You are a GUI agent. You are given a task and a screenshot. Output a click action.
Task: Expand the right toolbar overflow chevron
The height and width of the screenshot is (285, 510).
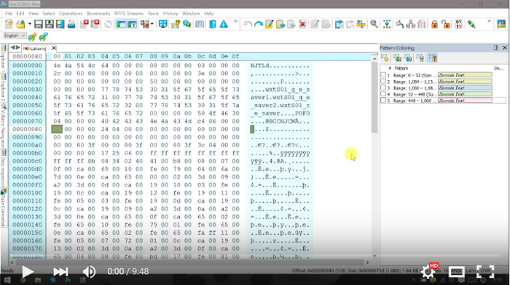489,21
